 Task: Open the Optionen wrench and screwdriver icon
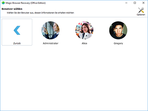[x=141, y=10]
